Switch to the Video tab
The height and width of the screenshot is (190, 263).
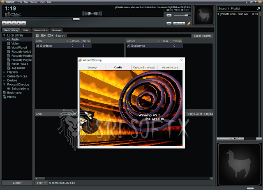(26, 30)
